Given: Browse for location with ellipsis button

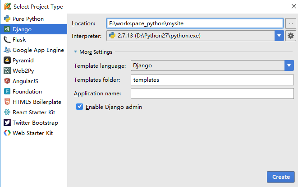Looking at the screenshot, I should pos(291,23).
